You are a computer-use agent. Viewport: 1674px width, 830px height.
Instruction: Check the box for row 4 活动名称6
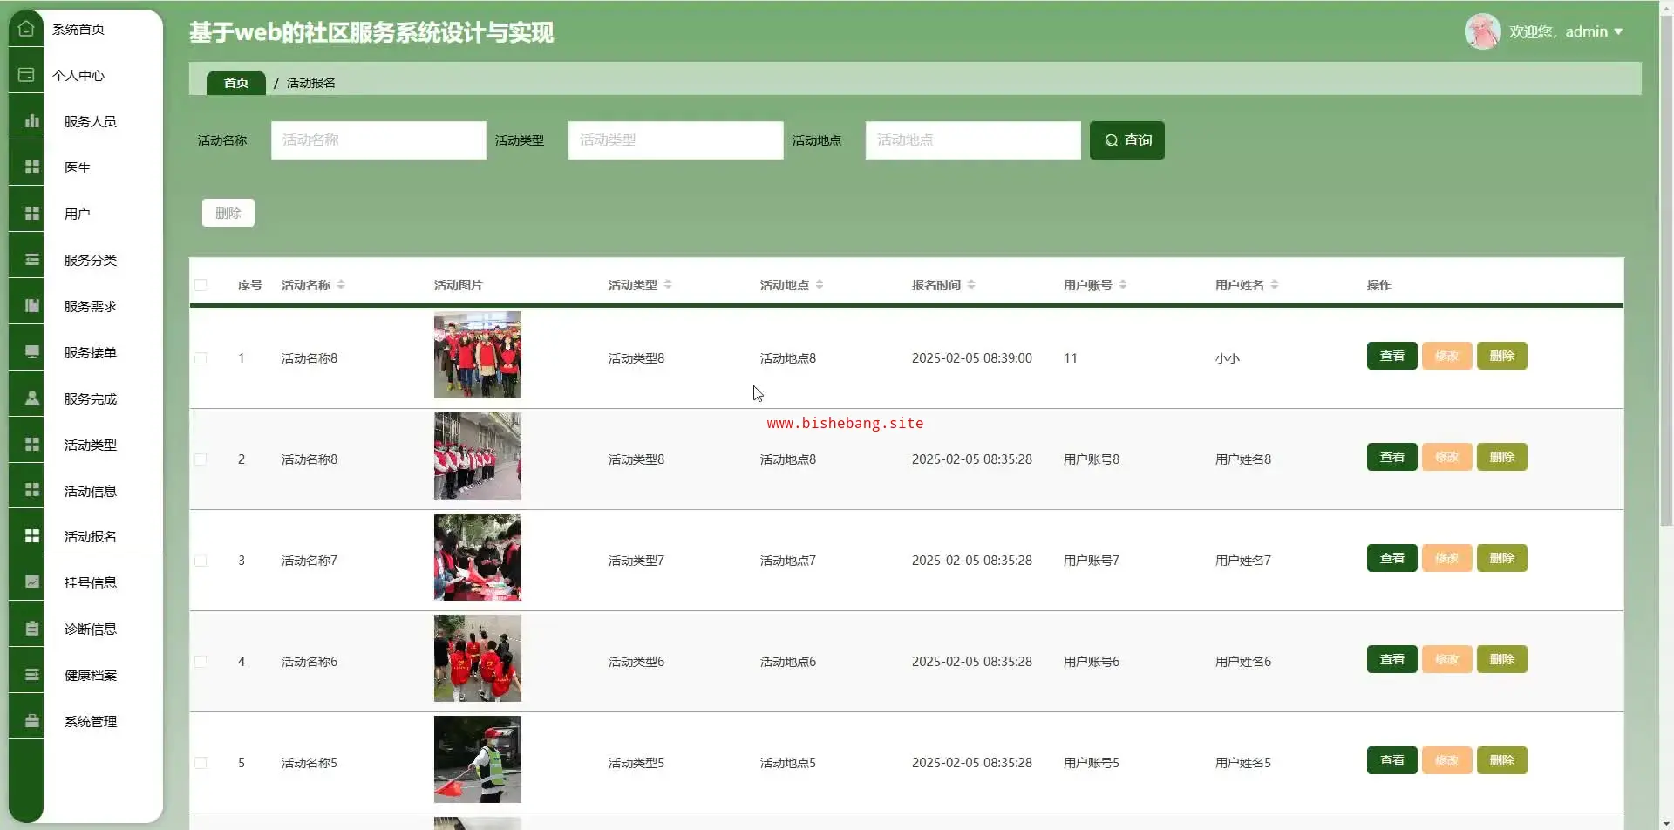(x=201, y=662)
